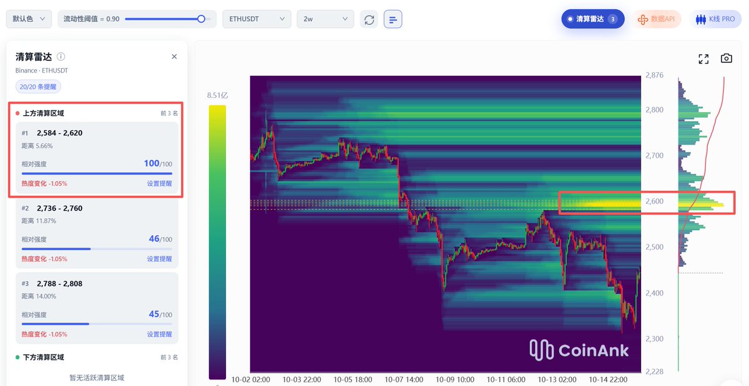The width and height of the screenshot is (749, 386).
Task: Click the 暂无活跃清算区域 message
Action: [97, 377]
